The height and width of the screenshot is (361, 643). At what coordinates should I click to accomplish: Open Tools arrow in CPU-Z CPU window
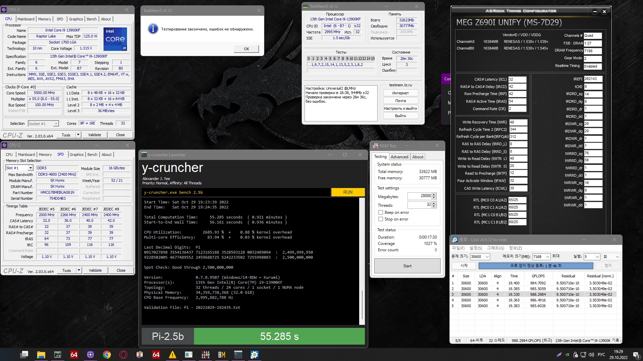coord(78,135)
